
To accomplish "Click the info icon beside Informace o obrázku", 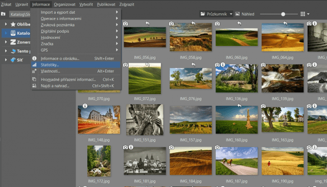I will (x=34, y=58).
